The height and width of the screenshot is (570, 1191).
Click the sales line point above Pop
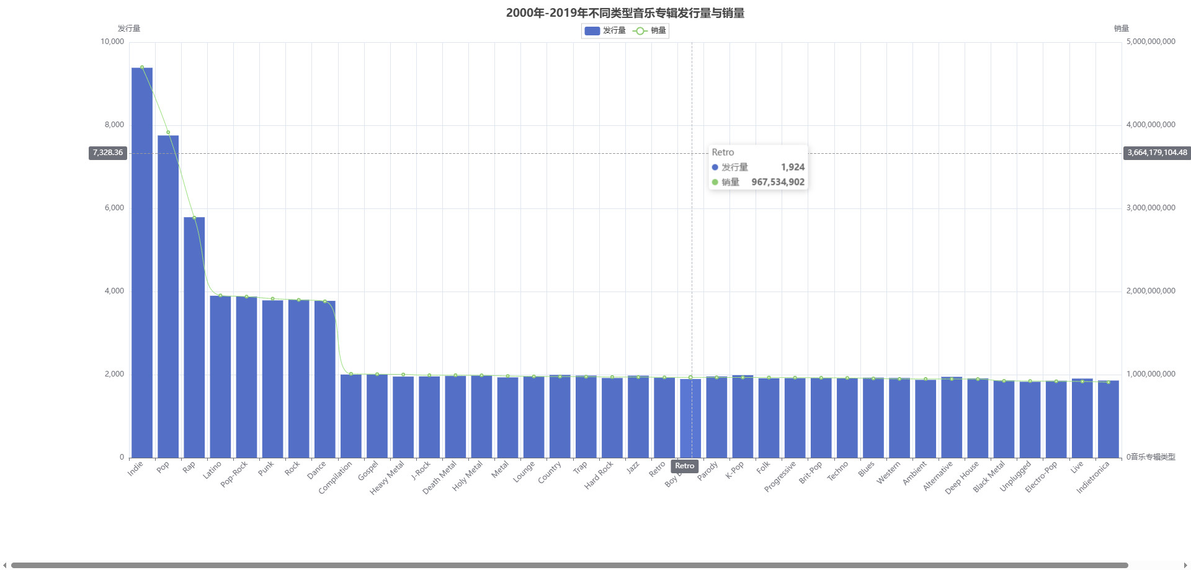tap(168, 132)
